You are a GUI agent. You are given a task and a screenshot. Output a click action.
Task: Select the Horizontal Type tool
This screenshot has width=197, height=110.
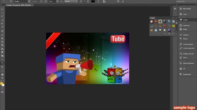[2, 63]
